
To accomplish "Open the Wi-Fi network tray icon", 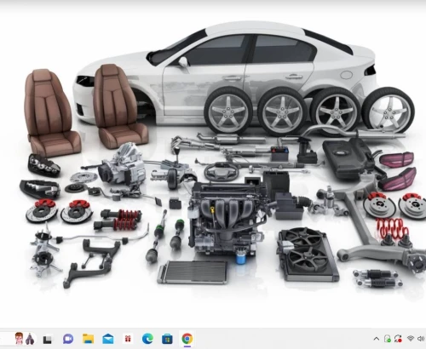I will (411, 339).
